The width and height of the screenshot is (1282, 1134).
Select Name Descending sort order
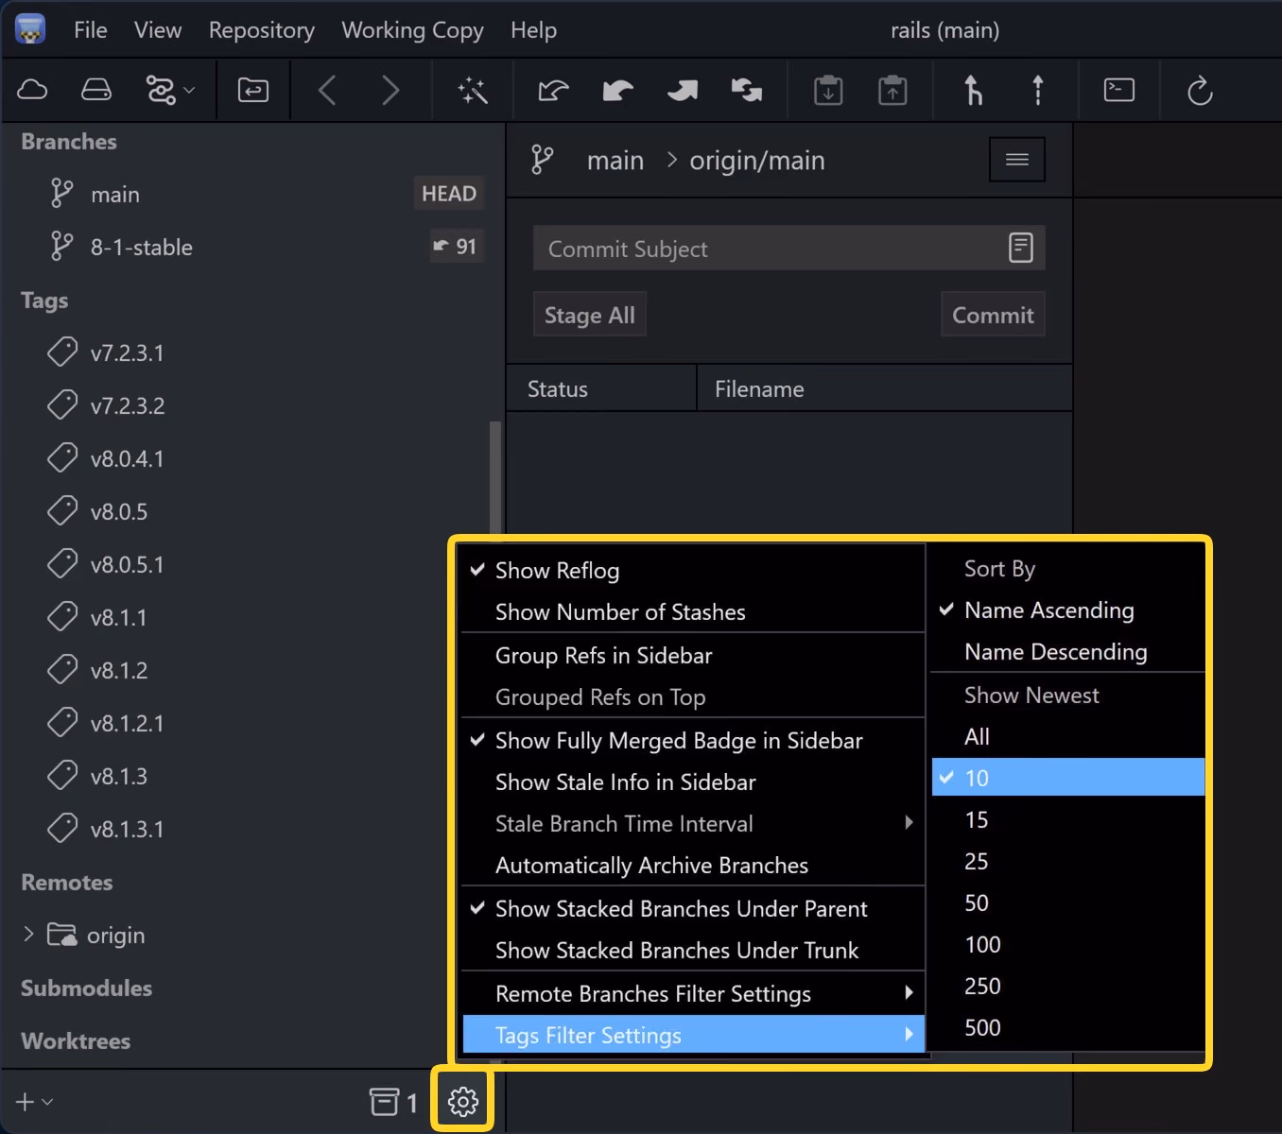coord(1068,652)
